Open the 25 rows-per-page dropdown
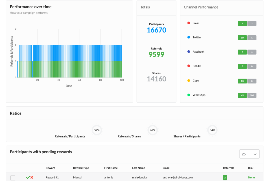 tap(249, 154)
